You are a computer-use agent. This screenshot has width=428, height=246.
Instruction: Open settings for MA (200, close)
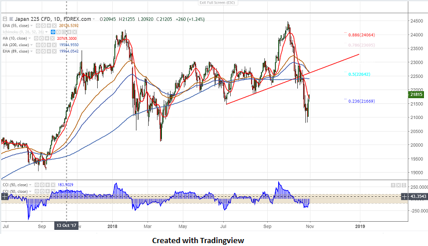[x=43, y=45]
